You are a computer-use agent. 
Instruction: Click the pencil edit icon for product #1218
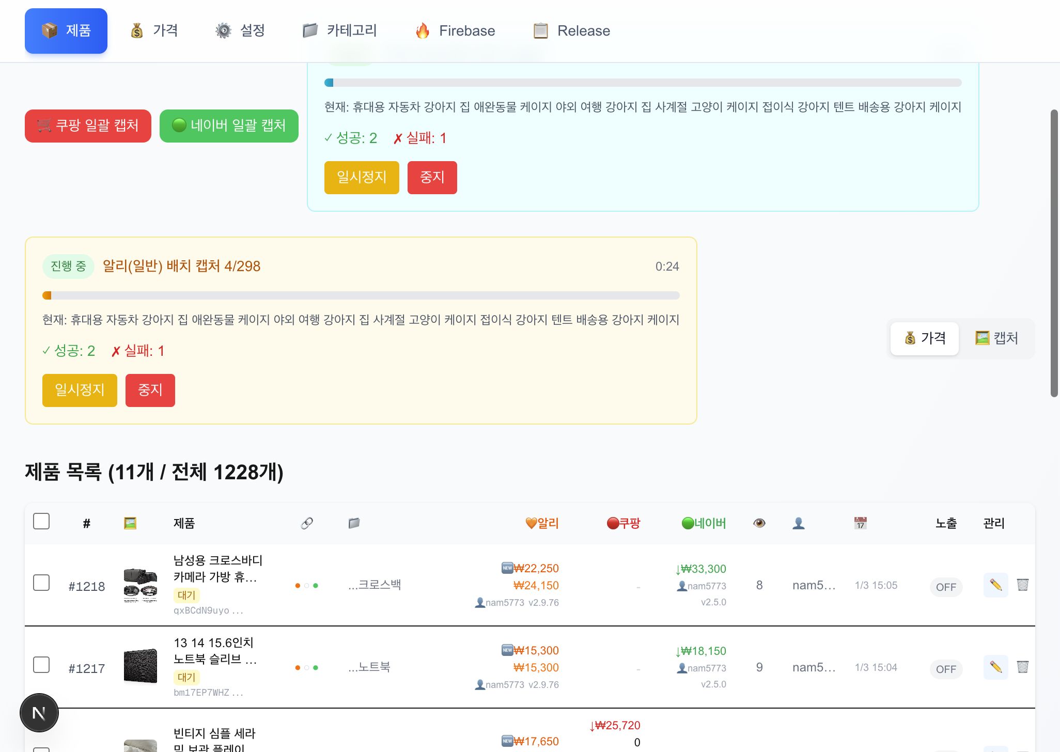point(995,585)
